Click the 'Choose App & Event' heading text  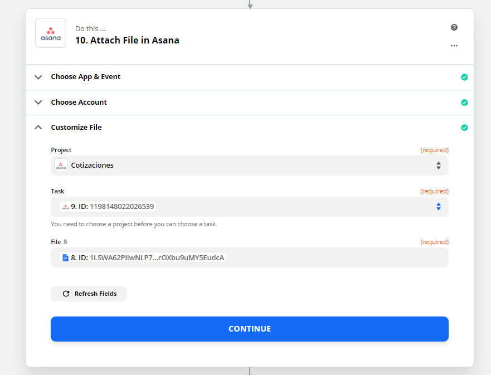click(x=86, y=77)
